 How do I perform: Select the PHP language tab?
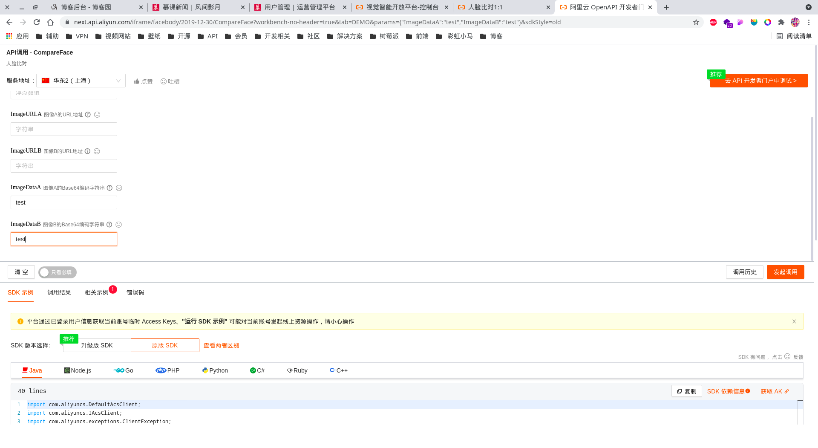click(x=168, y=370)
